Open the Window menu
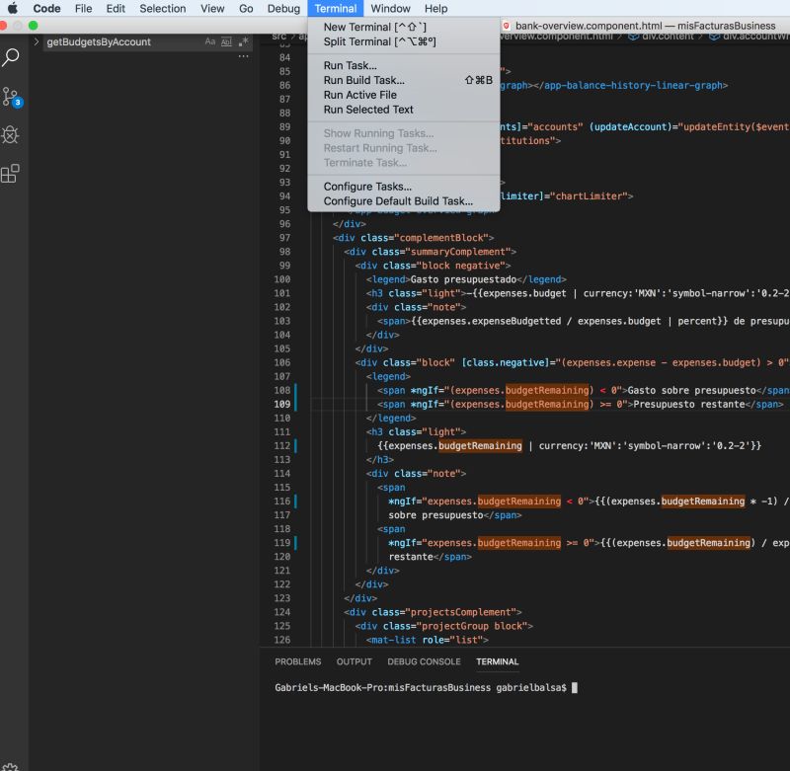 [390, 8]
